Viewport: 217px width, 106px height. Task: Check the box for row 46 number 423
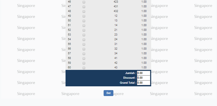pyautogui.click(x=84, y=2)
